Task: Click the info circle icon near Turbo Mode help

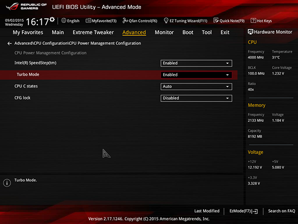Action: point(7,183)
